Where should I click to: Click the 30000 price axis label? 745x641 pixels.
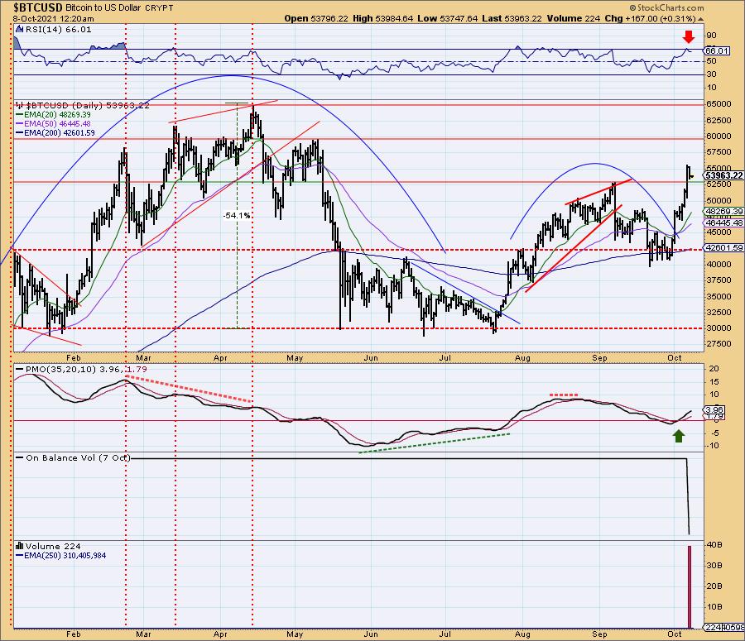pos(719,328)
